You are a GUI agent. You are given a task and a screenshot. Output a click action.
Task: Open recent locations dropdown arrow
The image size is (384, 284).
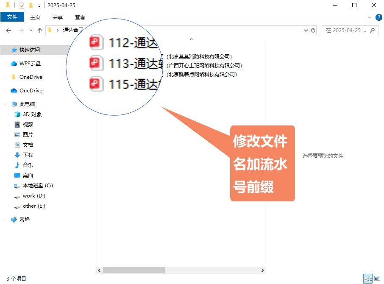(31, 31)
